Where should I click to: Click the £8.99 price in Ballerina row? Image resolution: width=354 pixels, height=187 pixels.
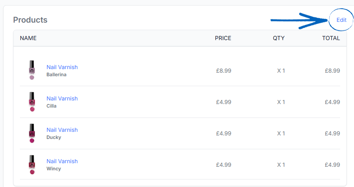[224, 71]
